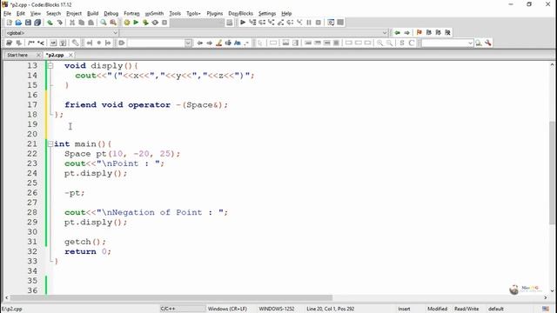
Task: Collapse fold at line 13 disply function
Action: pyautogui.click(x=50, y=66)
